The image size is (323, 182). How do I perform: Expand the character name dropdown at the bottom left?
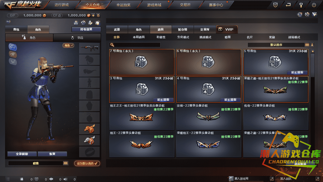66,163
